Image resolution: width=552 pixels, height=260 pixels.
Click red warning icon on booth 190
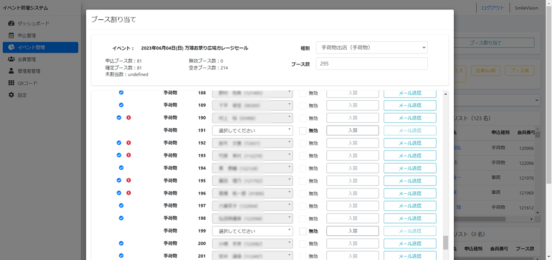(129, 117)
